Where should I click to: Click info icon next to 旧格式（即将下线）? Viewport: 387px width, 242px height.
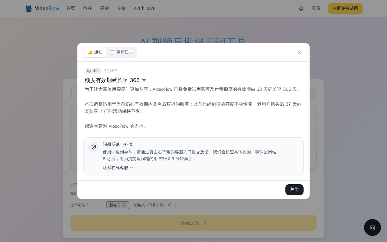[x=170, y=205]
